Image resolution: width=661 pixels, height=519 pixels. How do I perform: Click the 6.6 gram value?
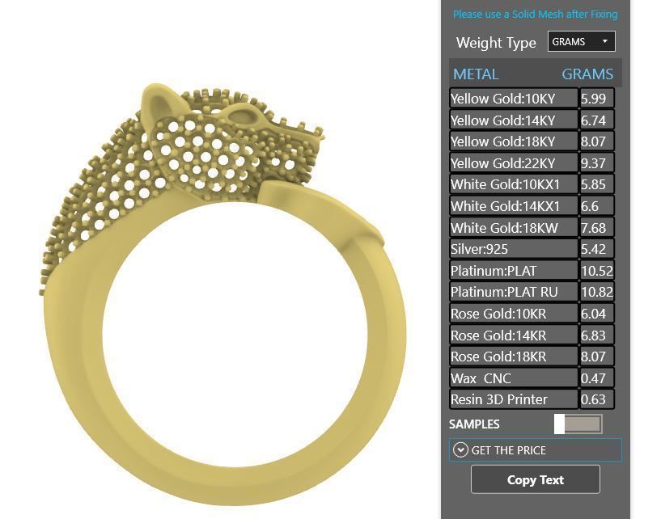597,206
